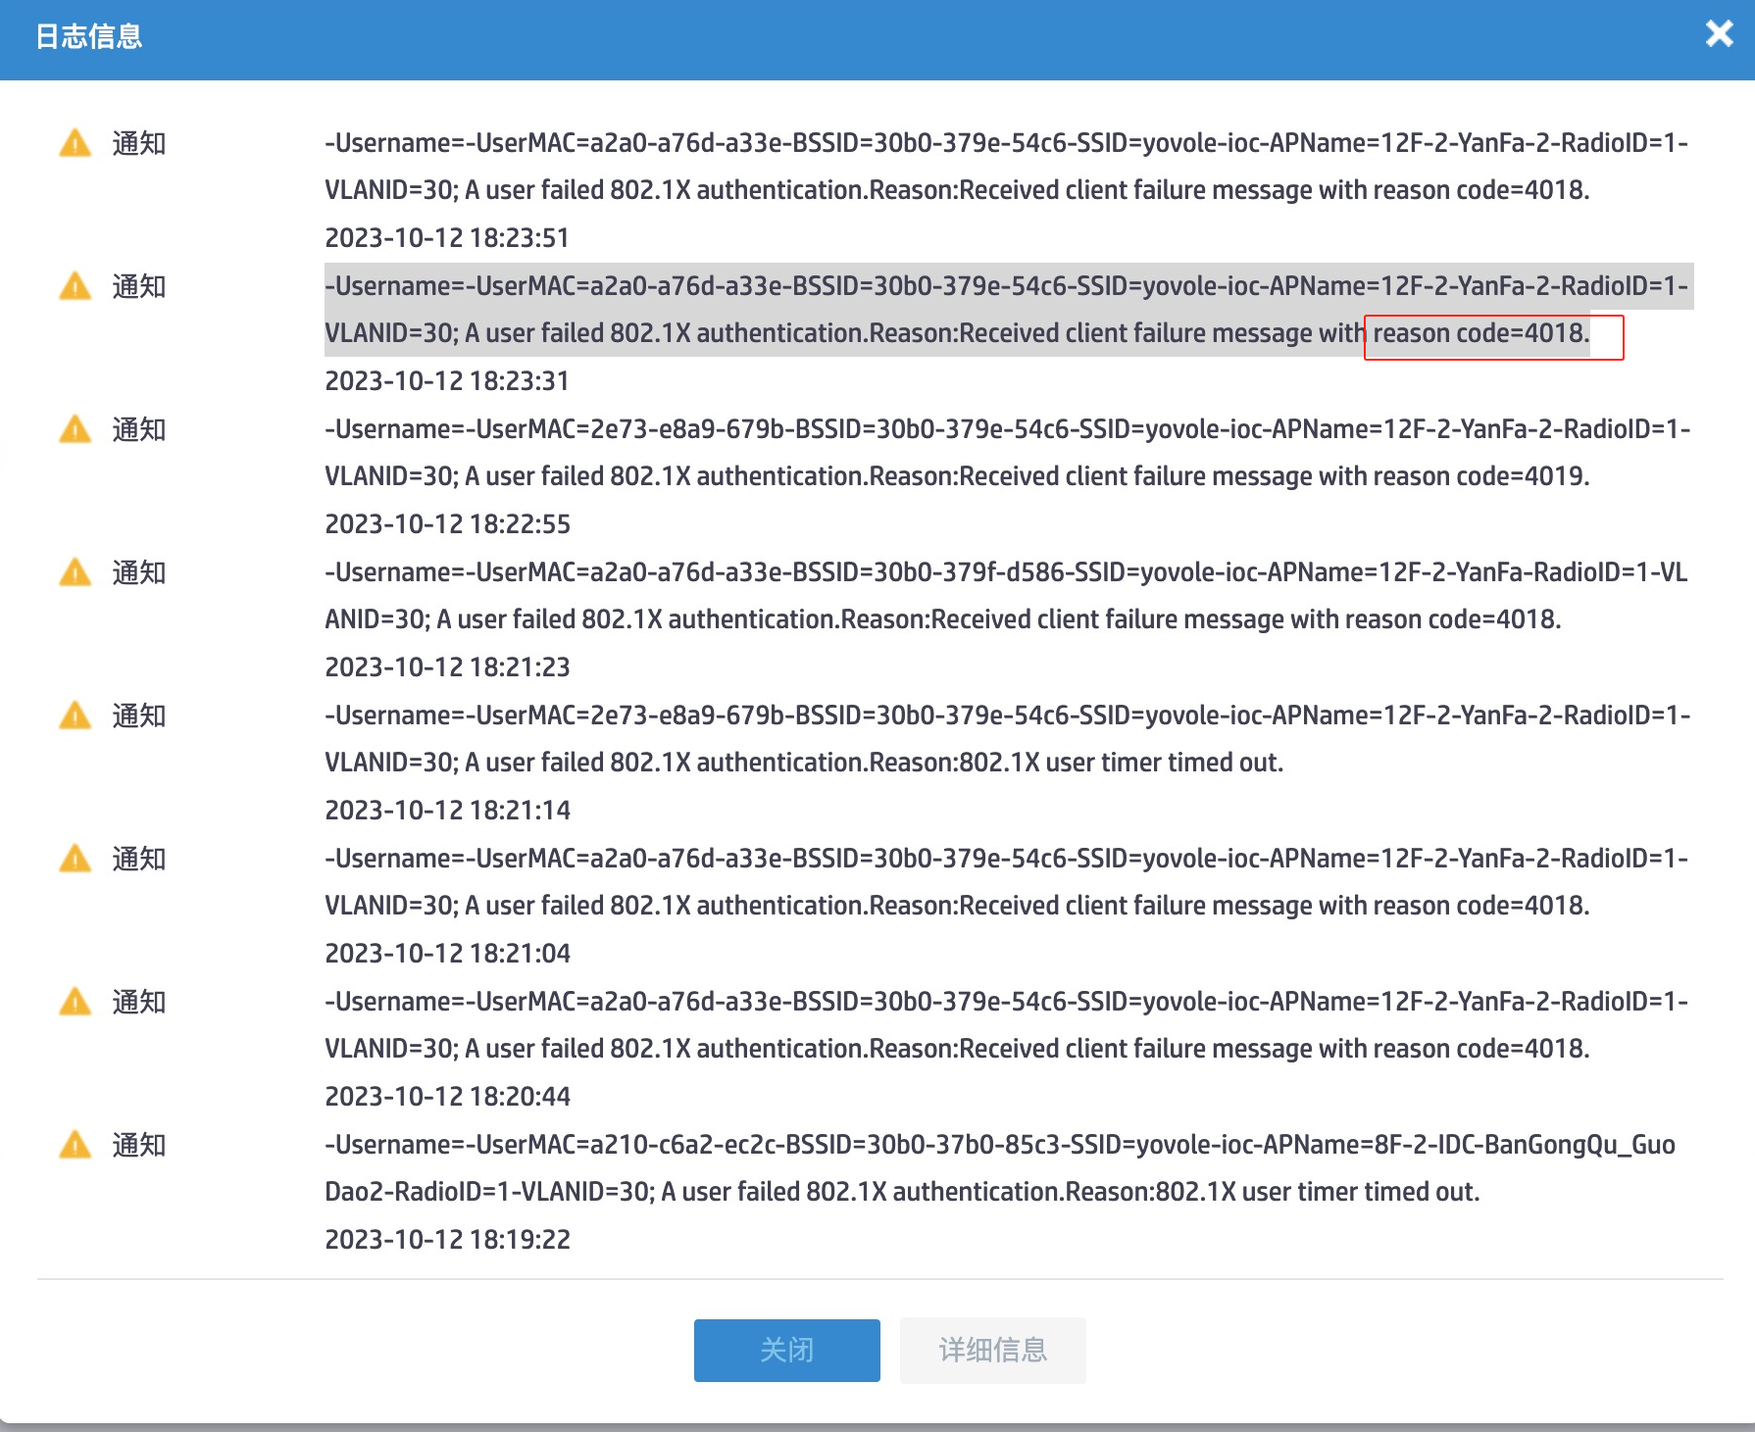Image resolution: width=1755 pixels, height=1432 pixels.
Task: Click the warning icon for the 18:19:22 entry
Action: point(75,1145)
